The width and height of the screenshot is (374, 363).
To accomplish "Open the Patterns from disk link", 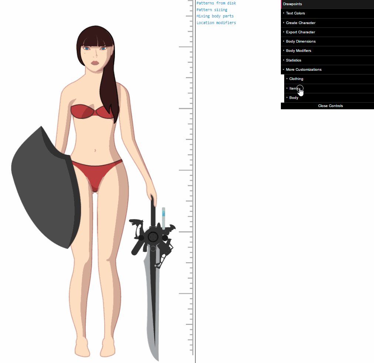I will (x=216, y=3).
